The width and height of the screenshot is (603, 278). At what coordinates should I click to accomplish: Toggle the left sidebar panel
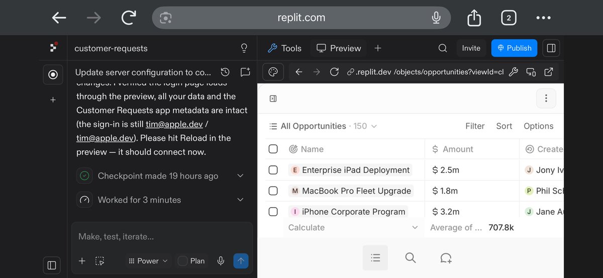[52, 264]
